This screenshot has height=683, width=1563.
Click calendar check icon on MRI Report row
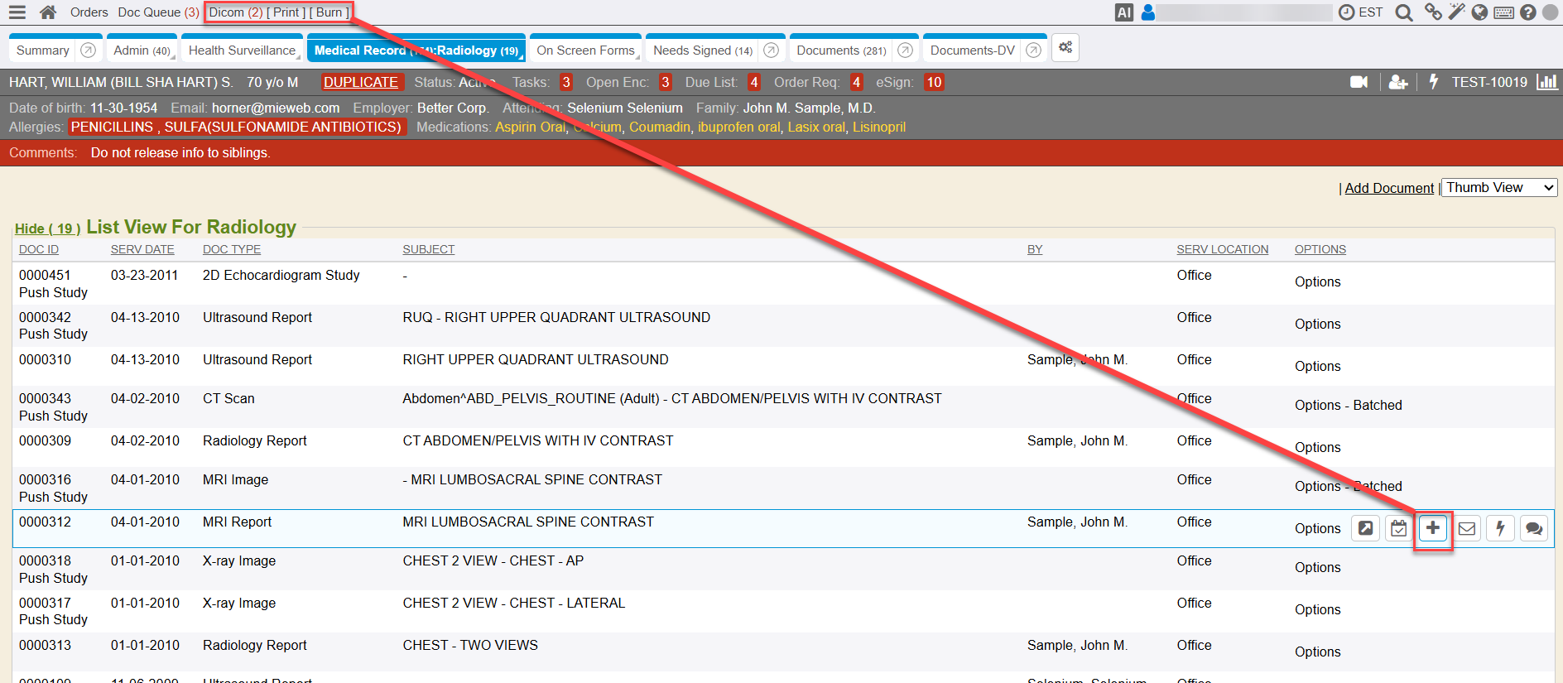pos(1398,528)
